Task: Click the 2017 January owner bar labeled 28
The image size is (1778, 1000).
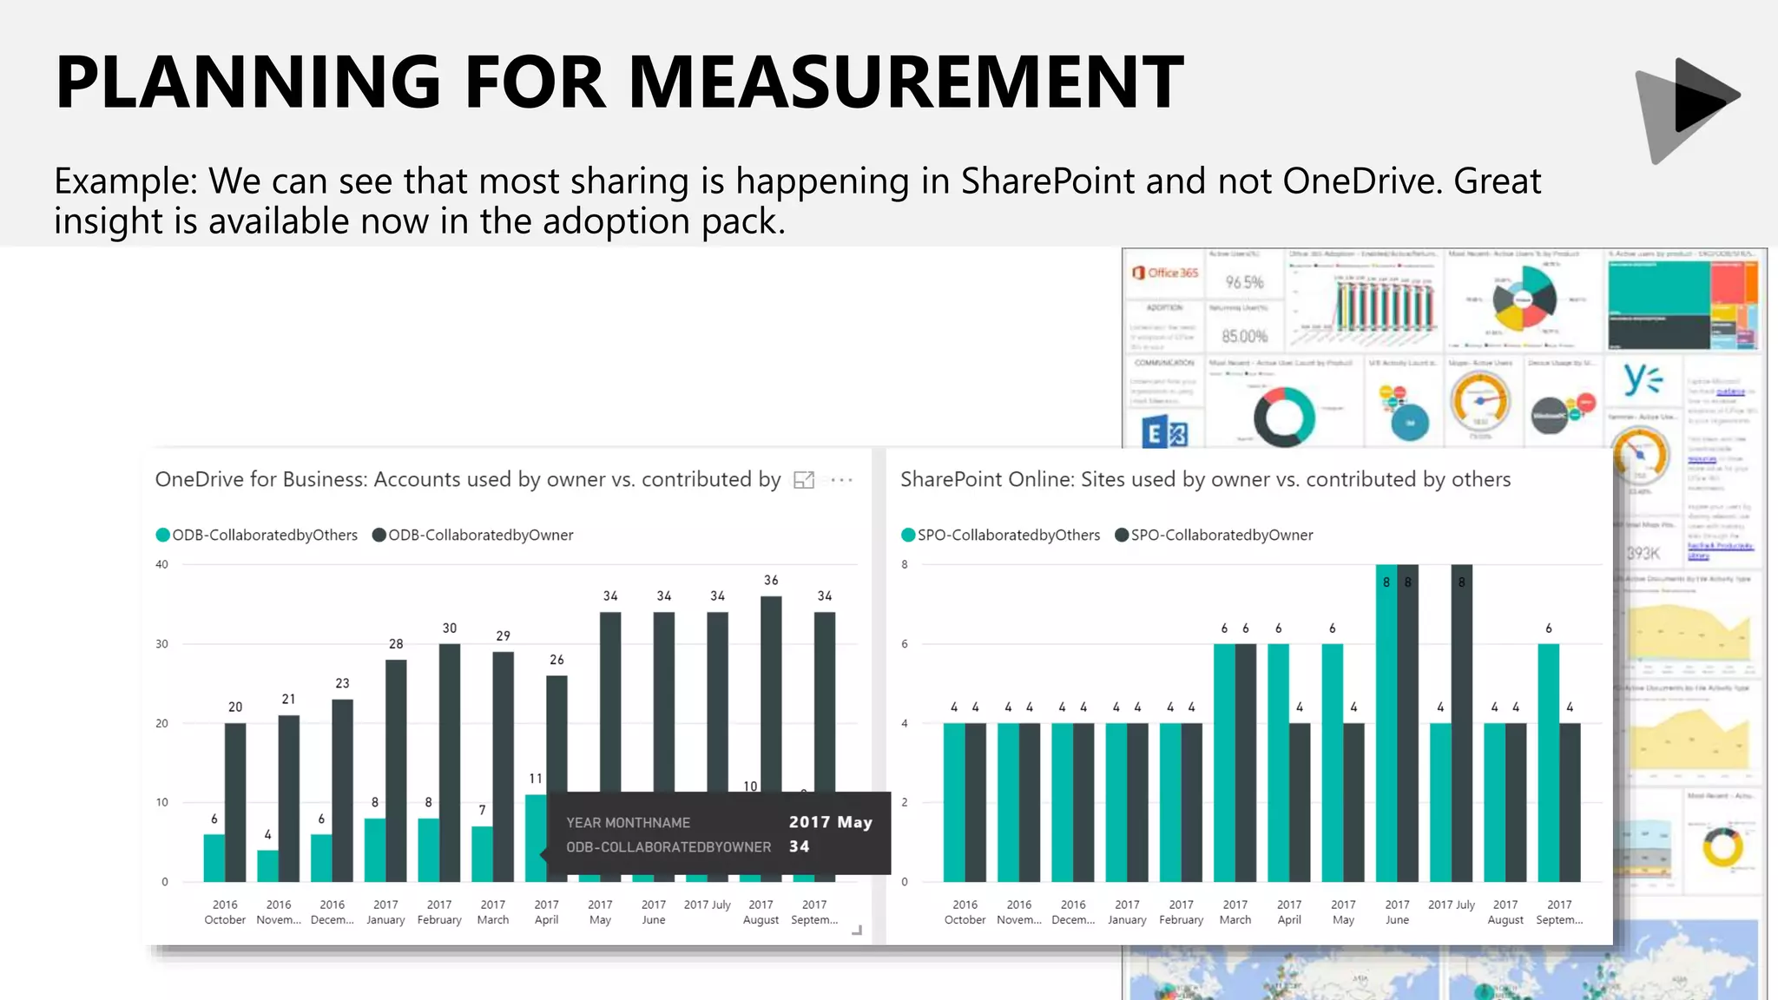Action: pos(396,771)
